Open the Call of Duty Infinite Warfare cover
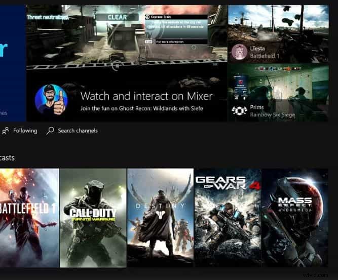Image resolution: width=338 pixels, height=280 pixels. point(93,218)
